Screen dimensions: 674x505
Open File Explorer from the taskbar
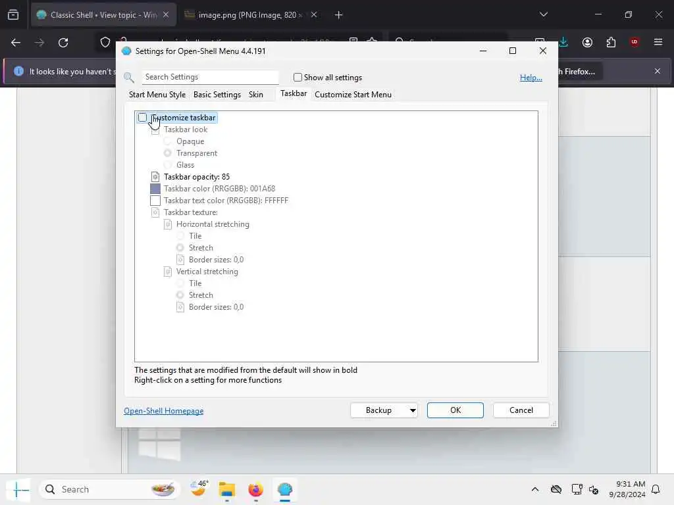pyautogui.click(x=227, y=489)
